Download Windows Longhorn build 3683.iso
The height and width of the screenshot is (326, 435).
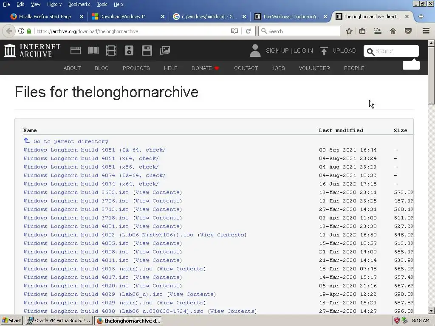76,192
